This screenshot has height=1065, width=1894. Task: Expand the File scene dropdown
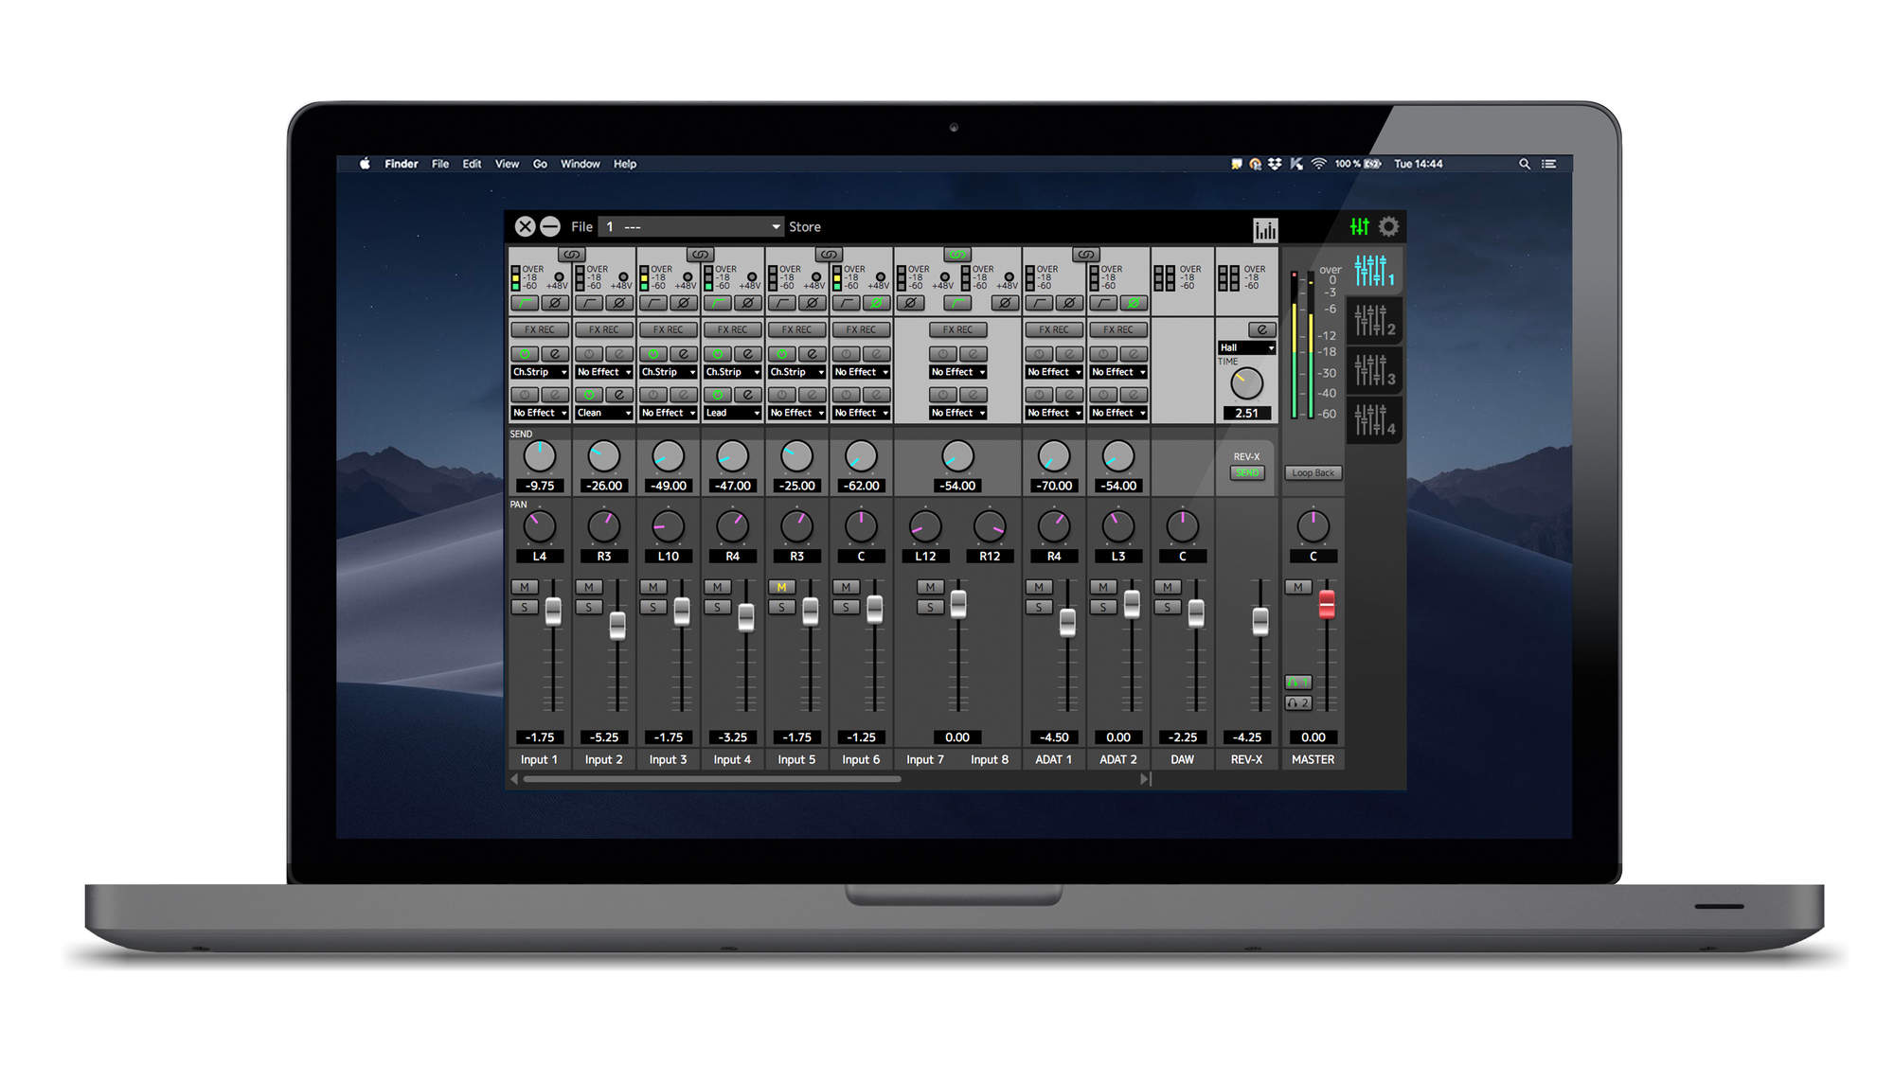776,226
